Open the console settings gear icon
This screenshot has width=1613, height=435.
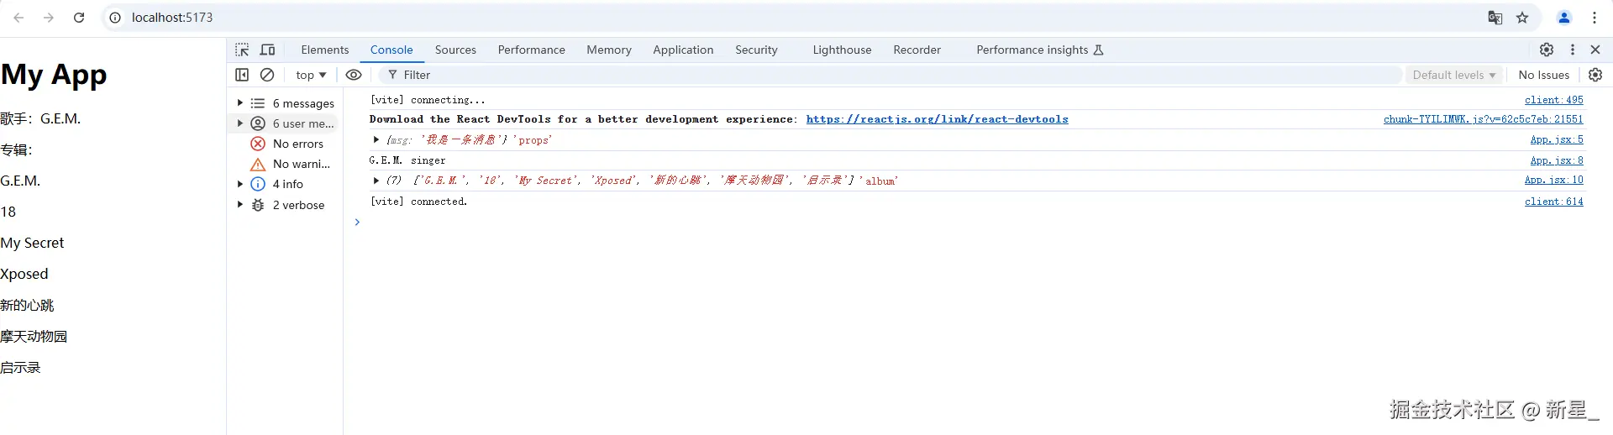point(1595,75)
